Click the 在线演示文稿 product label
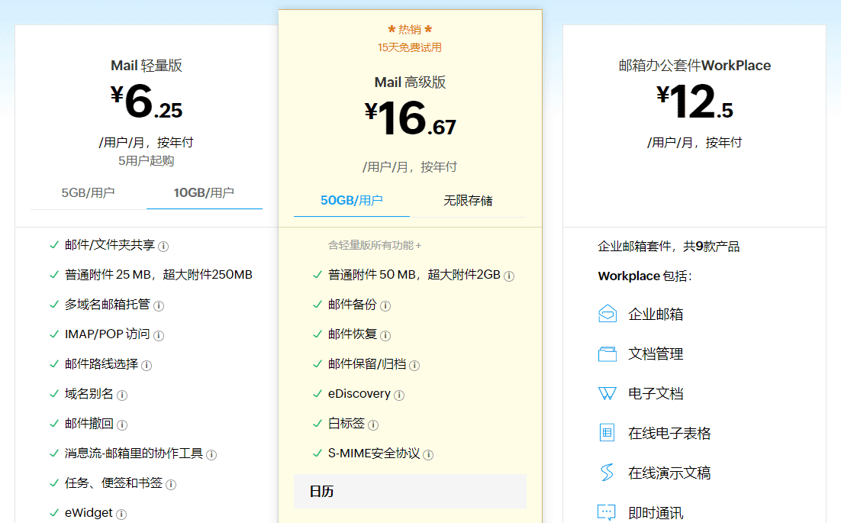This screenshot has width=841, height=523. [x=669, y=473]
